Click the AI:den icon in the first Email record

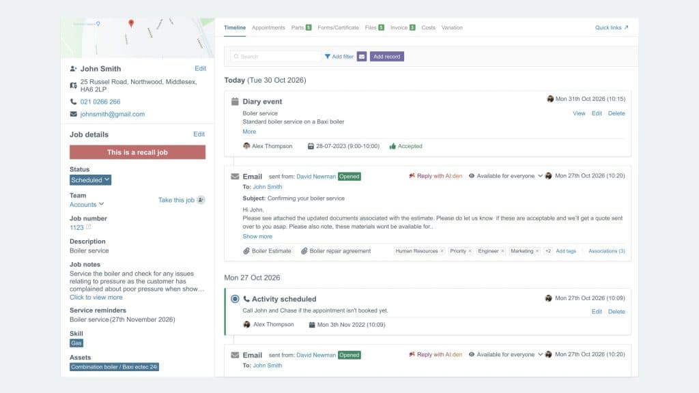412,175
